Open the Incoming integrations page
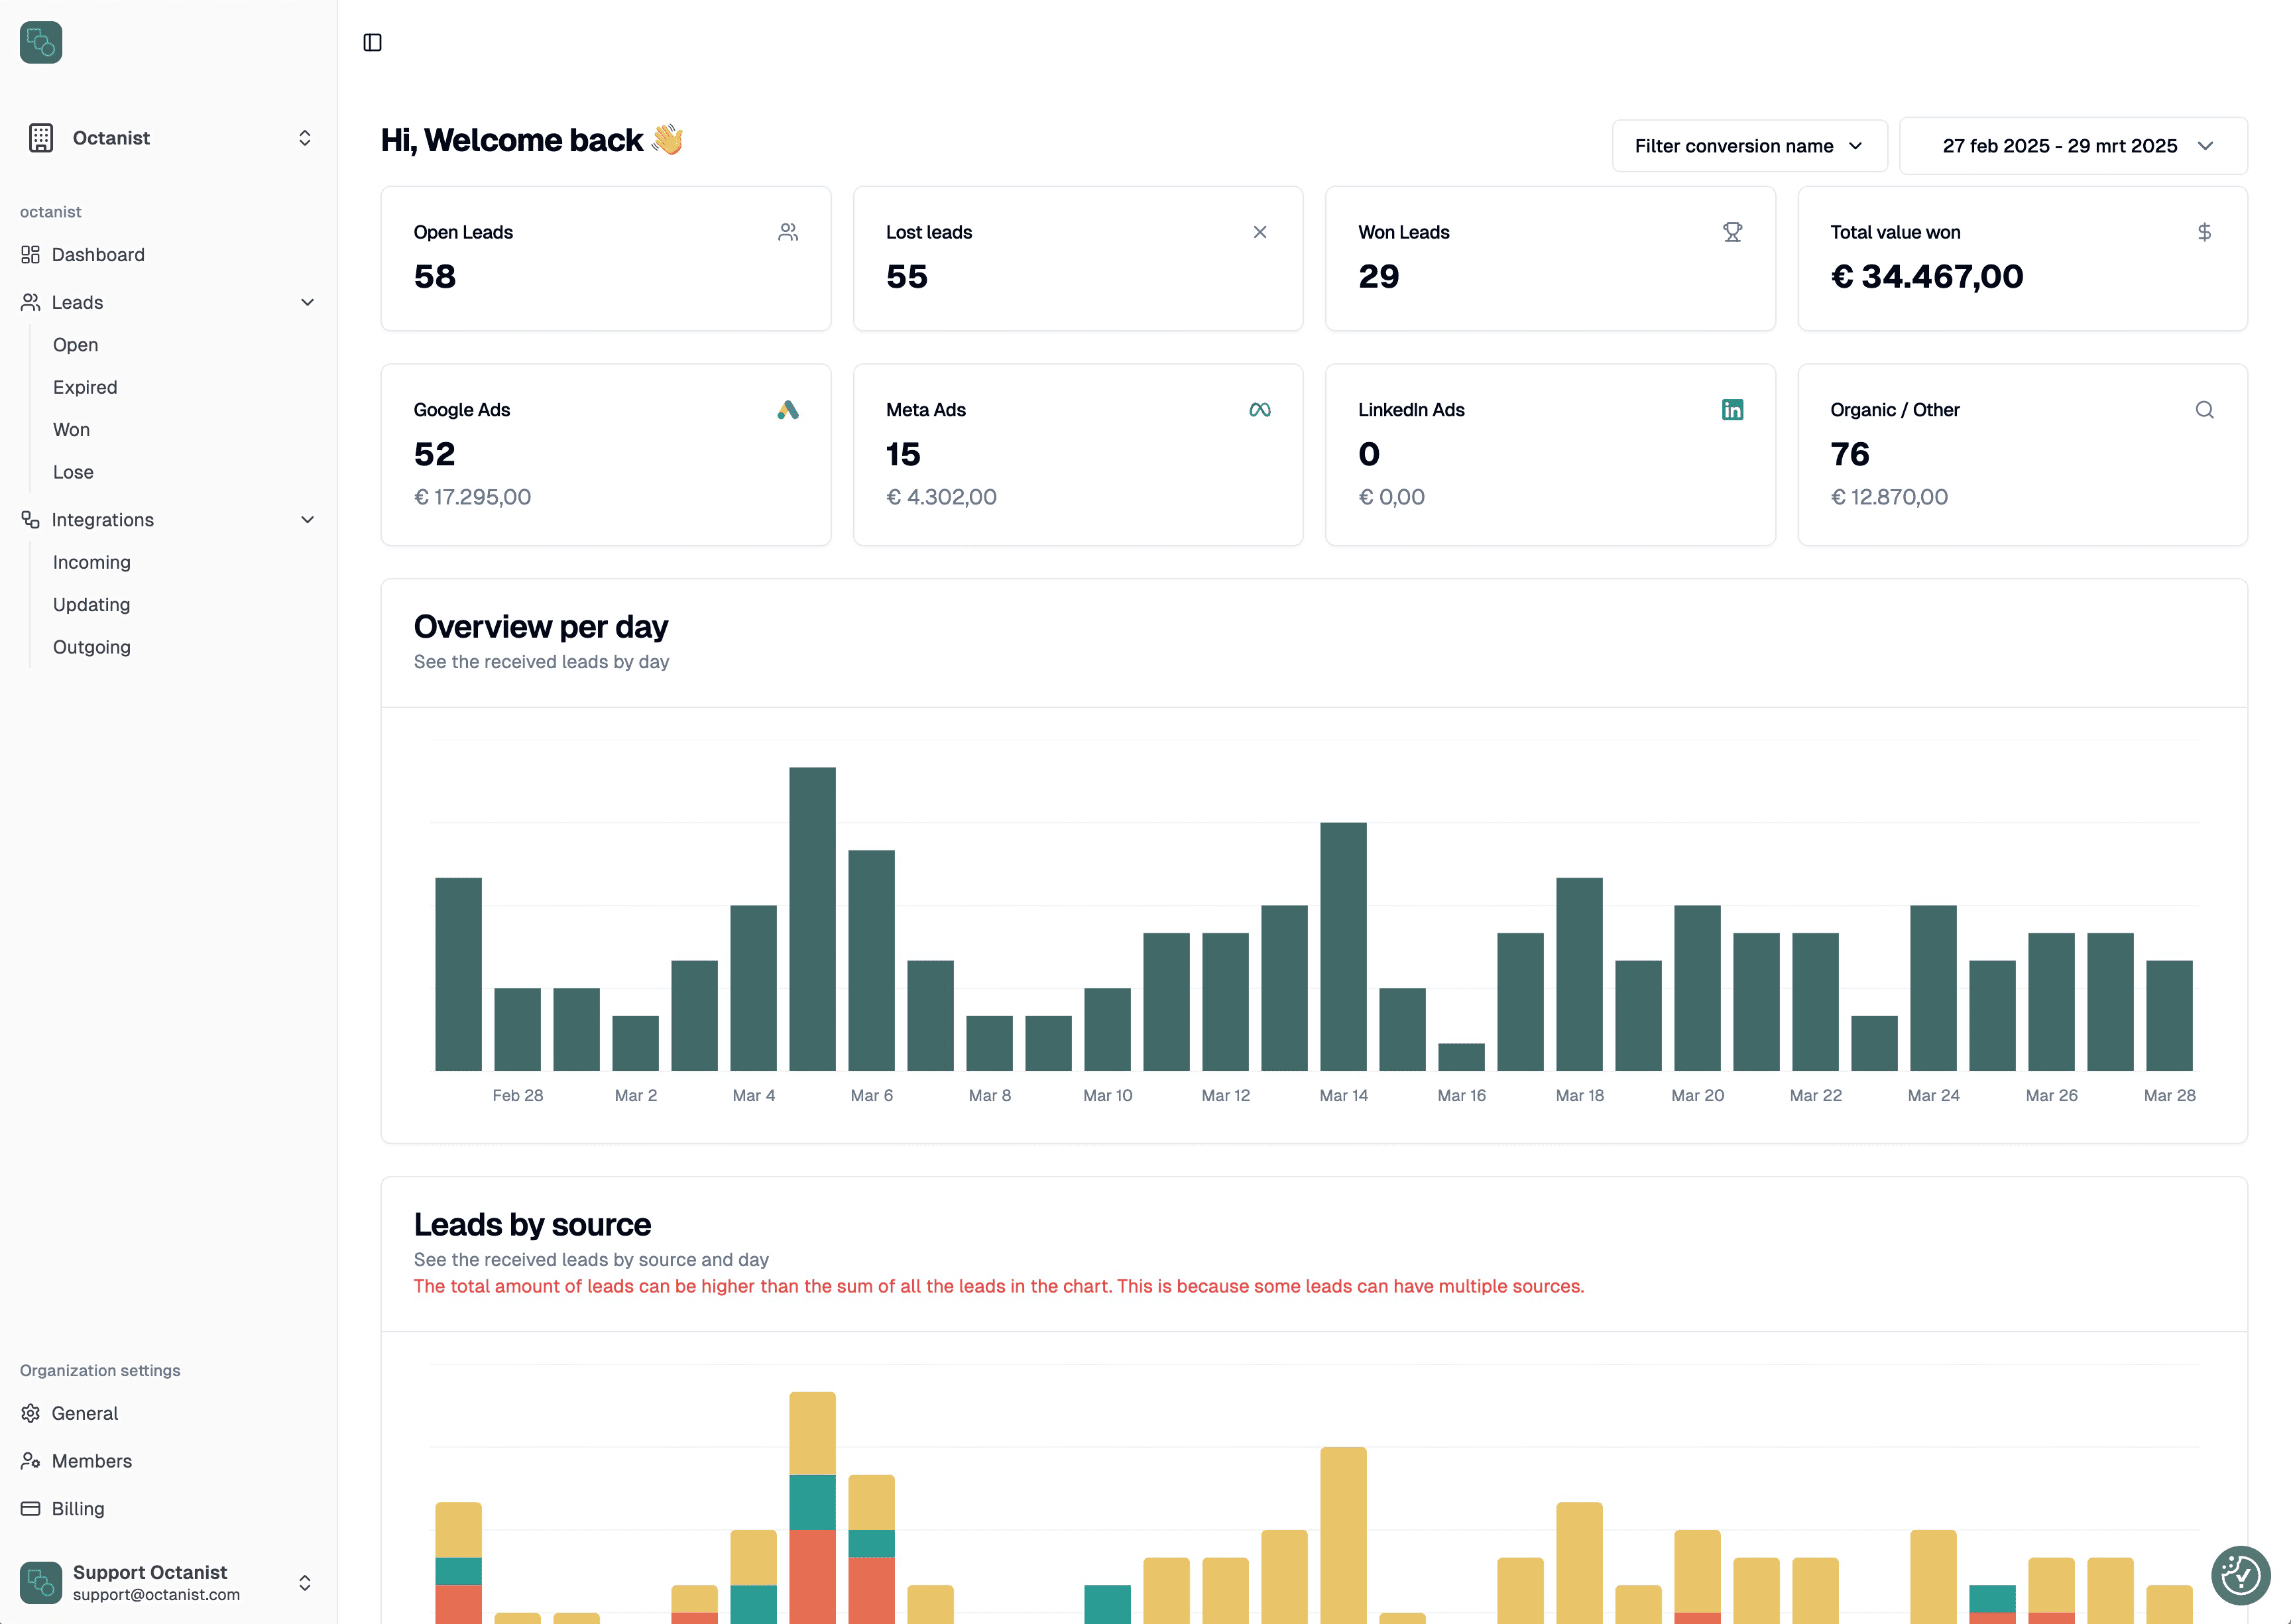This screenshot has width=2291, height=1624. [91, 562]
